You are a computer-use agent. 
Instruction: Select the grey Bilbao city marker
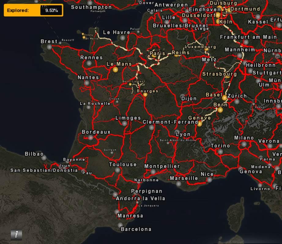tap(44, 158)
